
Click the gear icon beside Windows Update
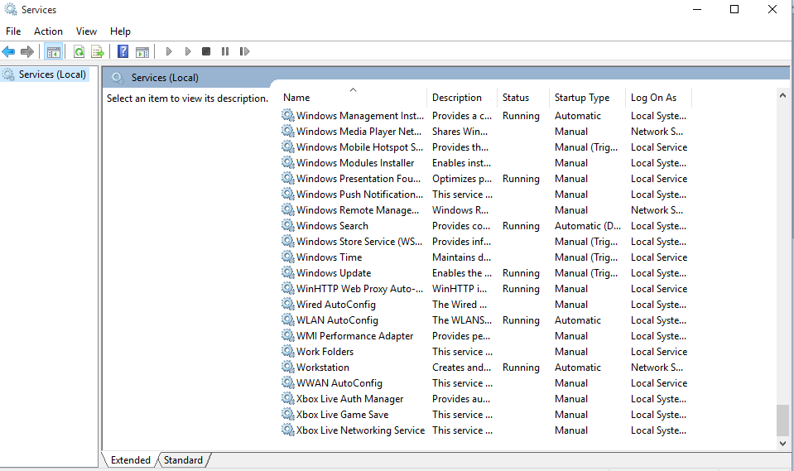point(288,272)
